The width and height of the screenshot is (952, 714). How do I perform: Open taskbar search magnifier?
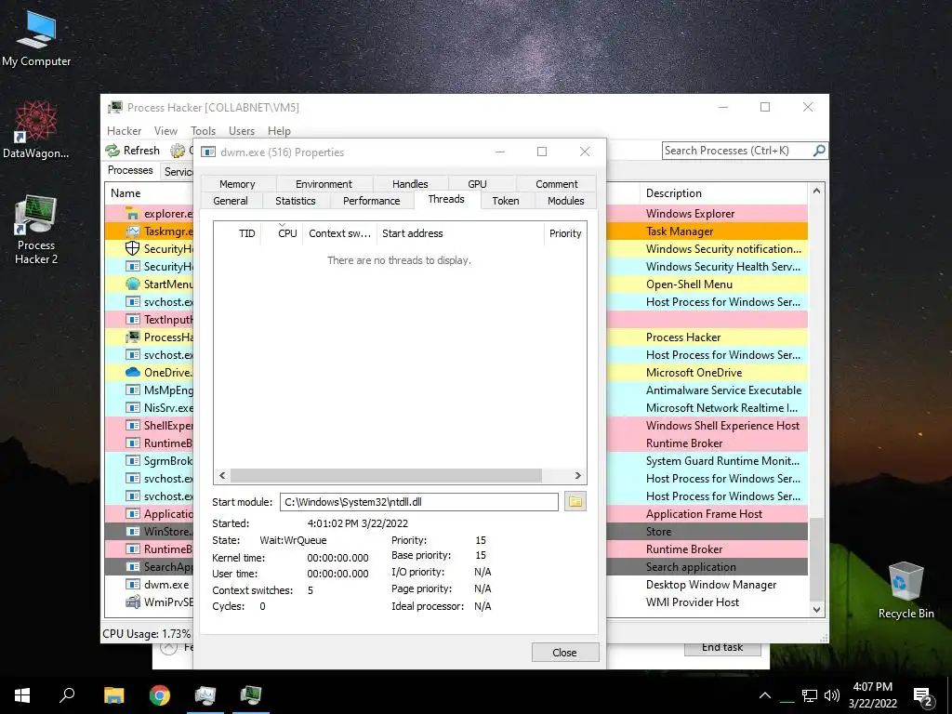(x=67, y=695)
